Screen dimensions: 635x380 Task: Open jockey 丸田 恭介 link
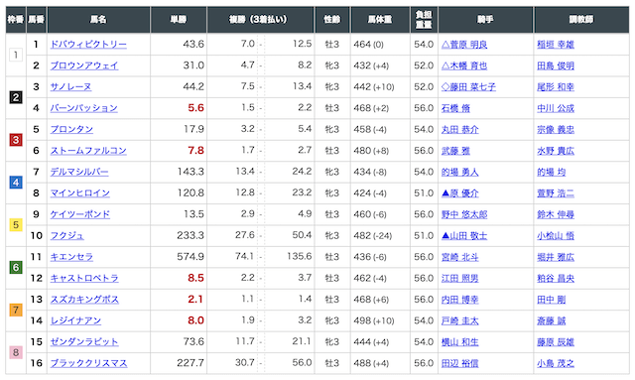[x=460, y=130]
